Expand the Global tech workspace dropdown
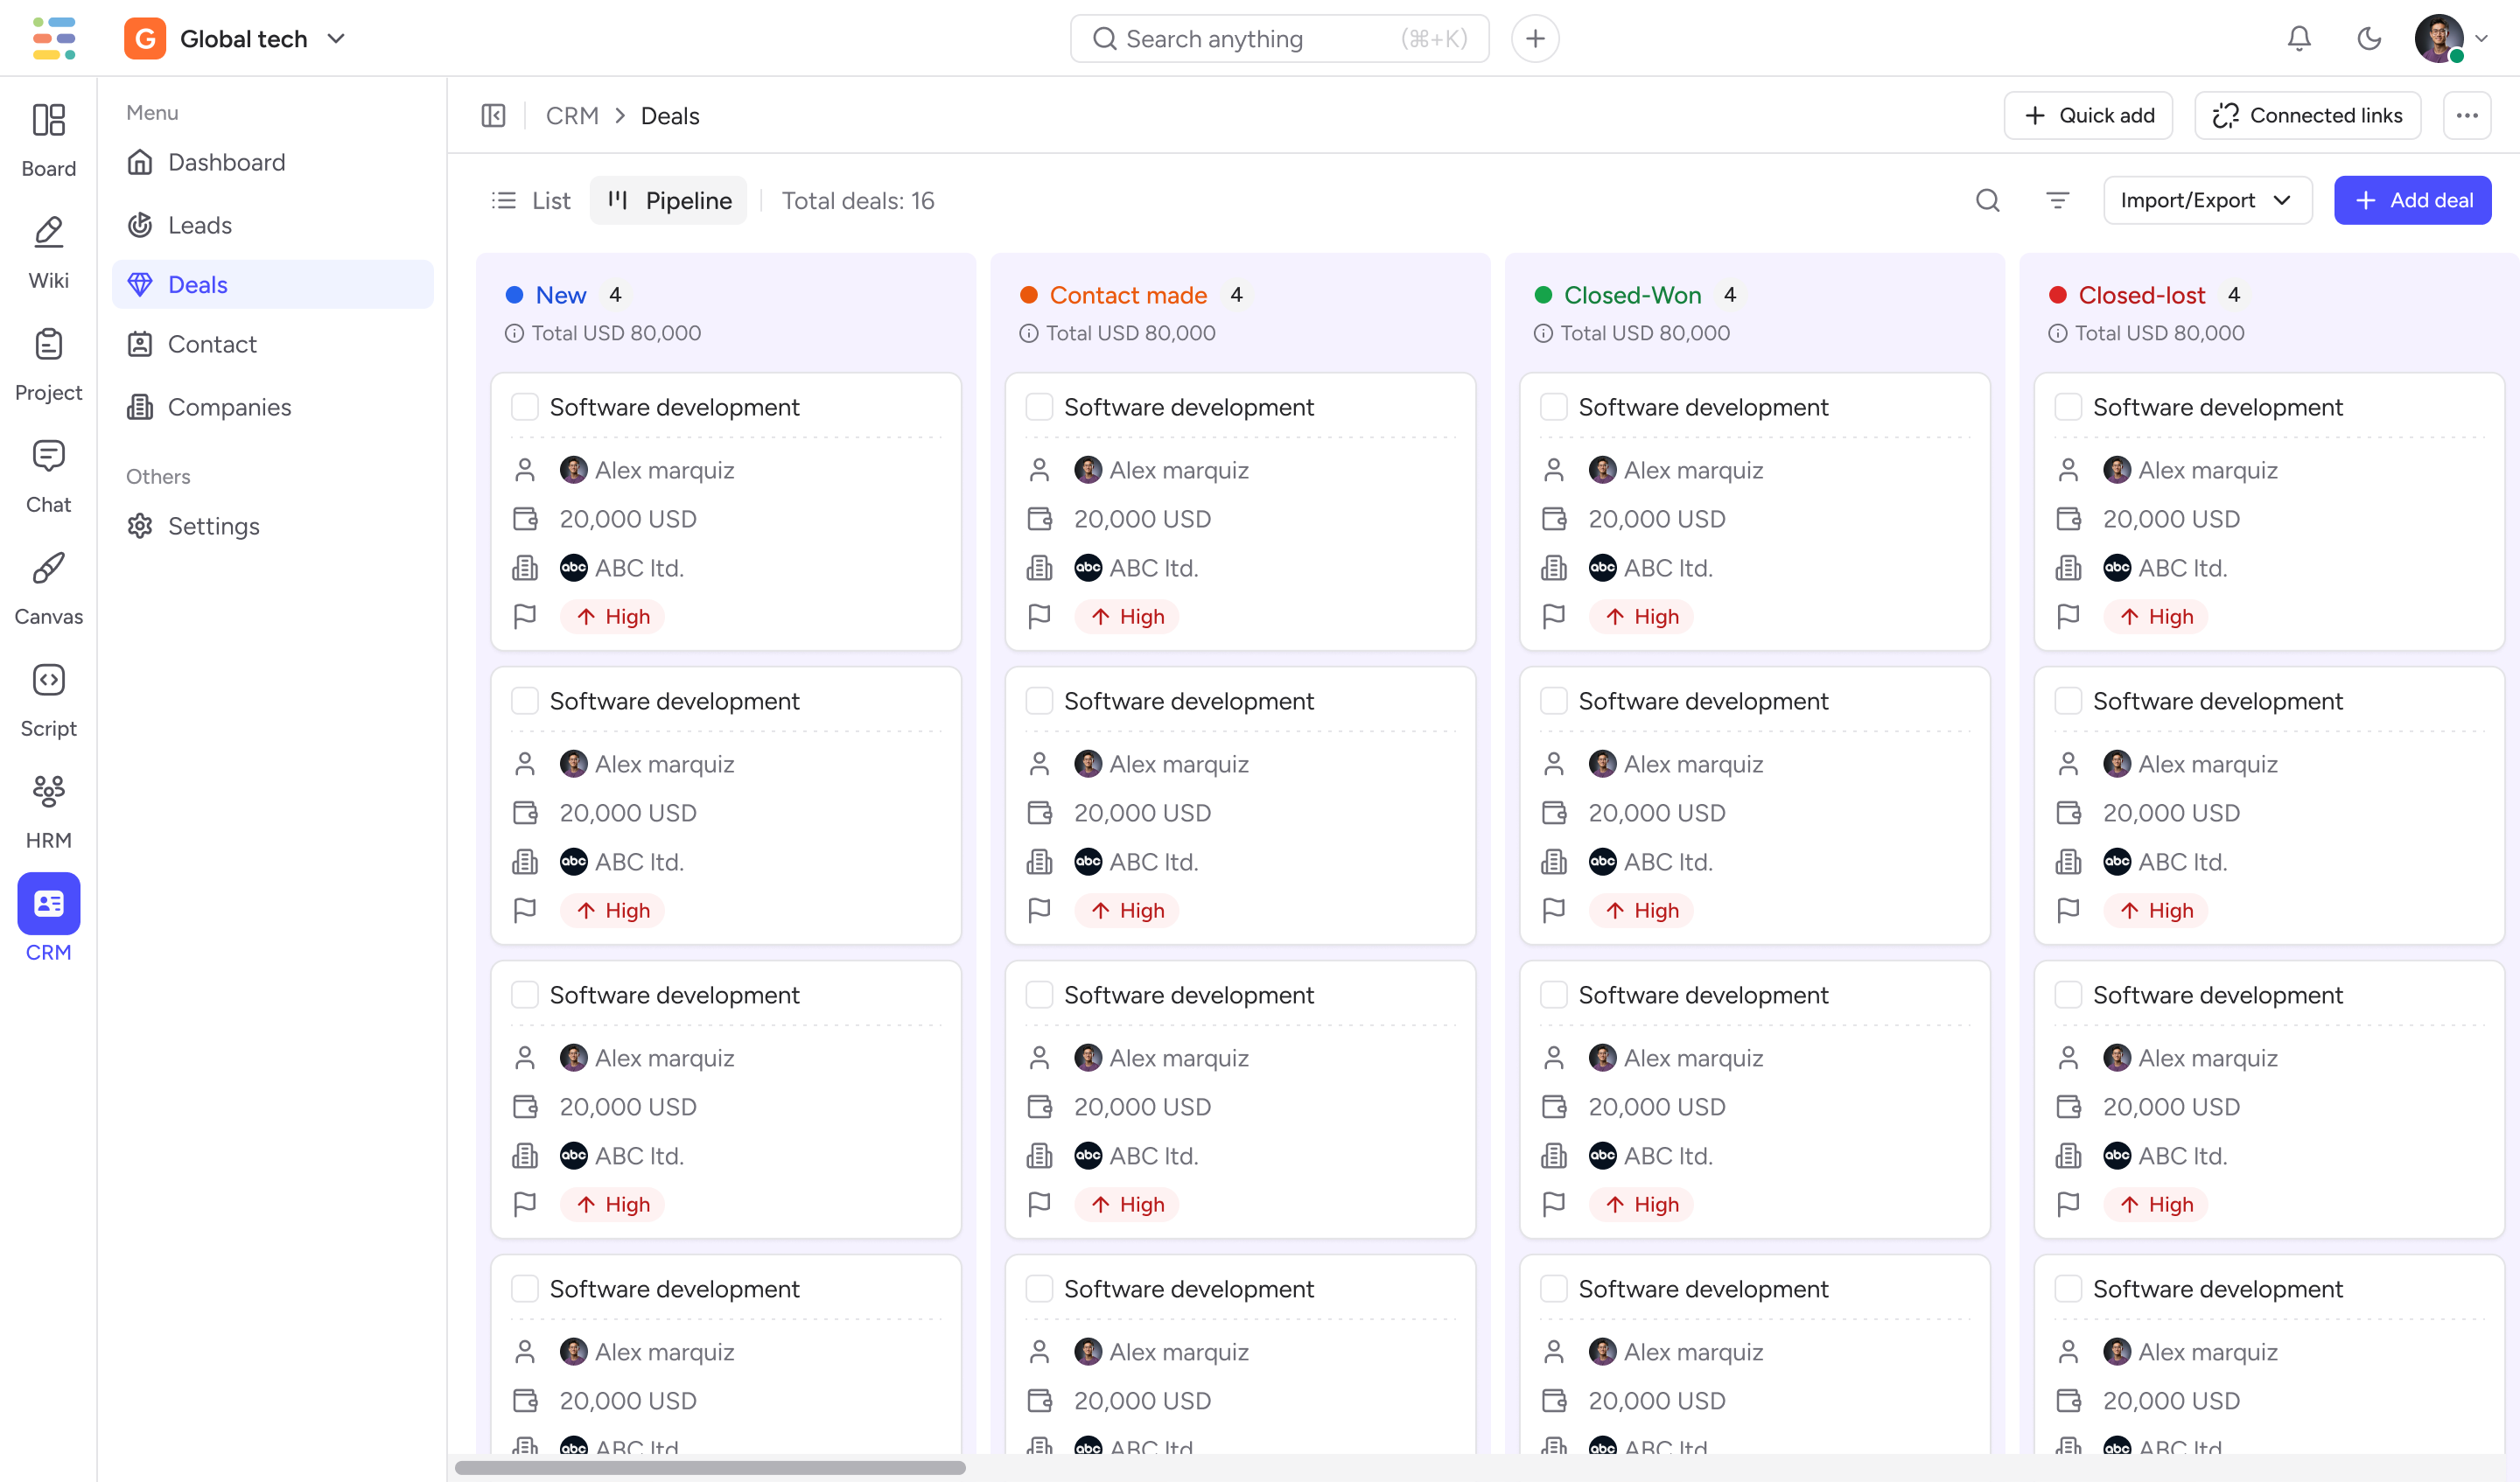The image size is (2520, 1482). 336,39
